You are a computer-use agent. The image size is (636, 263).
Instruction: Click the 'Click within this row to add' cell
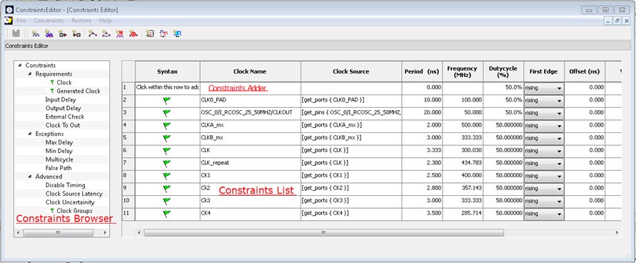[167, 88]
